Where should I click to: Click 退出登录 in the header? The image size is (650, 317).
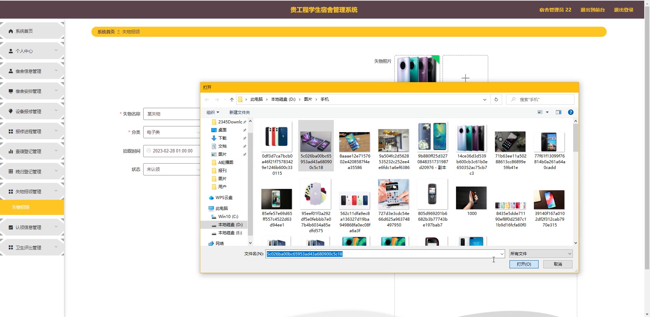624,10
